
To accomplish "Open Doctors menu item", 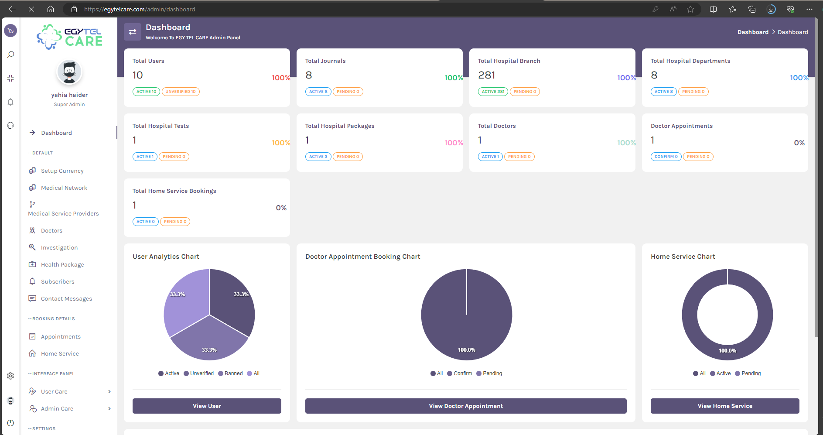I will click(51, 230).
